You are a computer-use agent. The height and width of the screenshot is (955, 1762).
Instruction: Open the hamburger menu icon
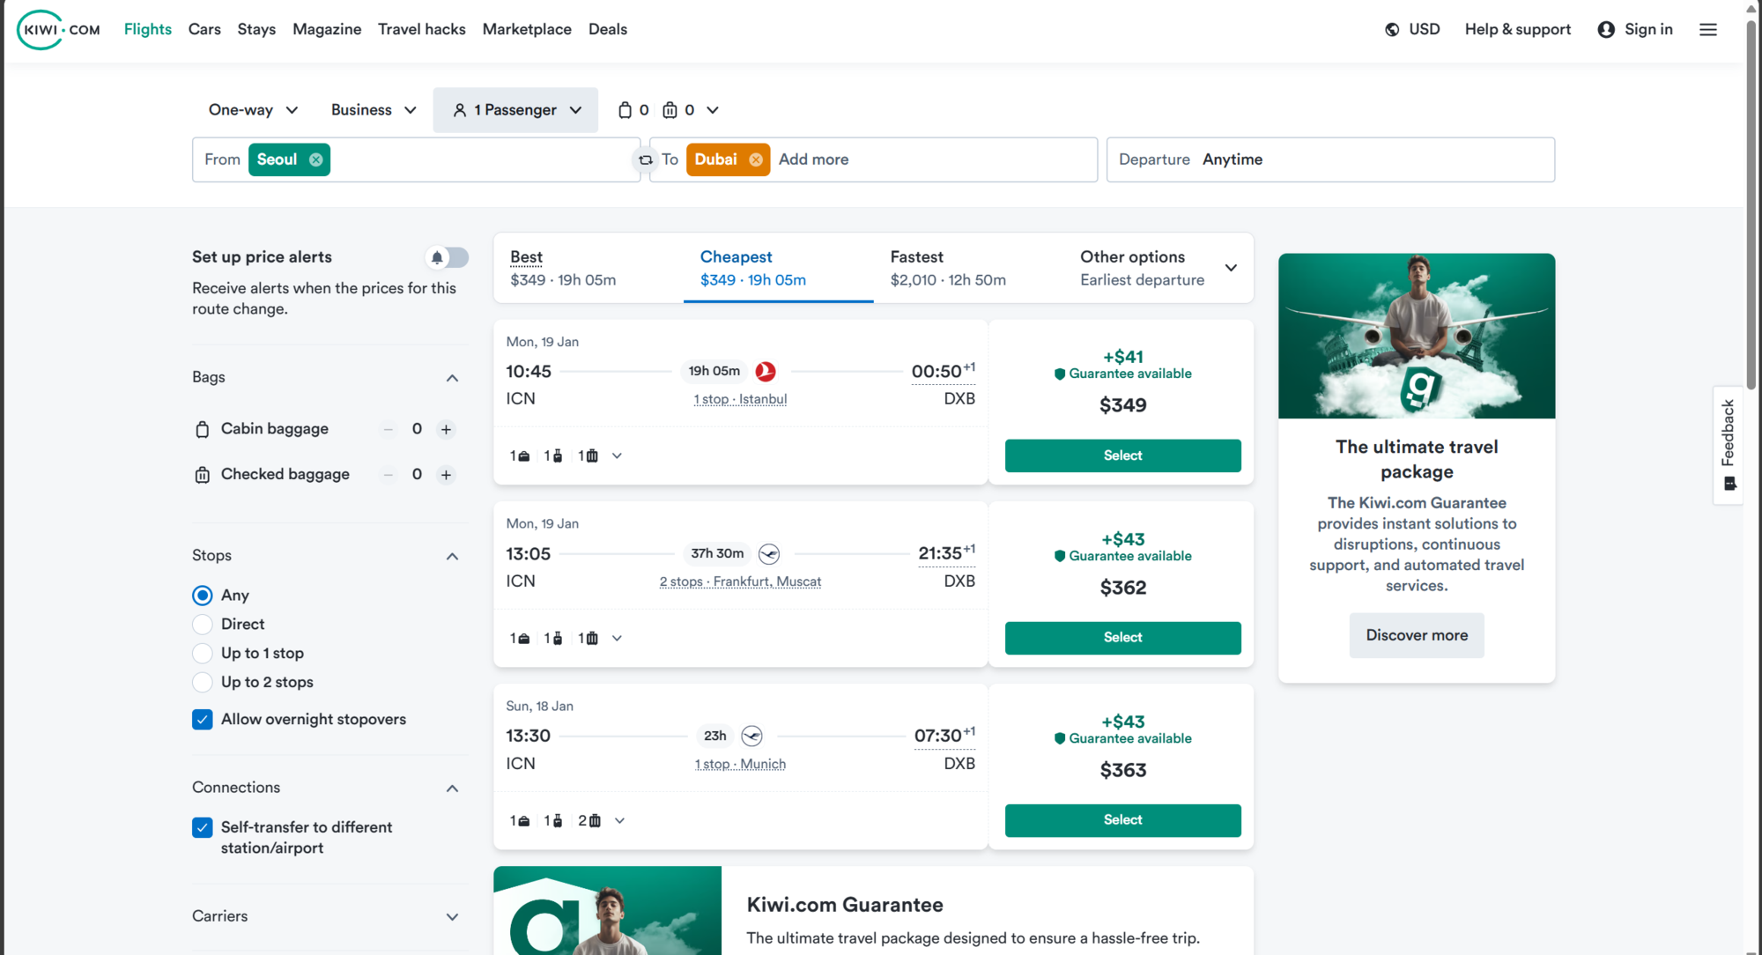point(1708,30)
